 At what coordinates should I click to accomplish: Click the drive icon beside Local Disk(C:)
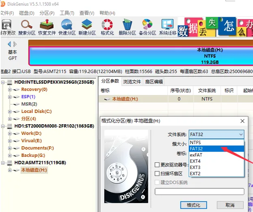click(x=17, y=112)
